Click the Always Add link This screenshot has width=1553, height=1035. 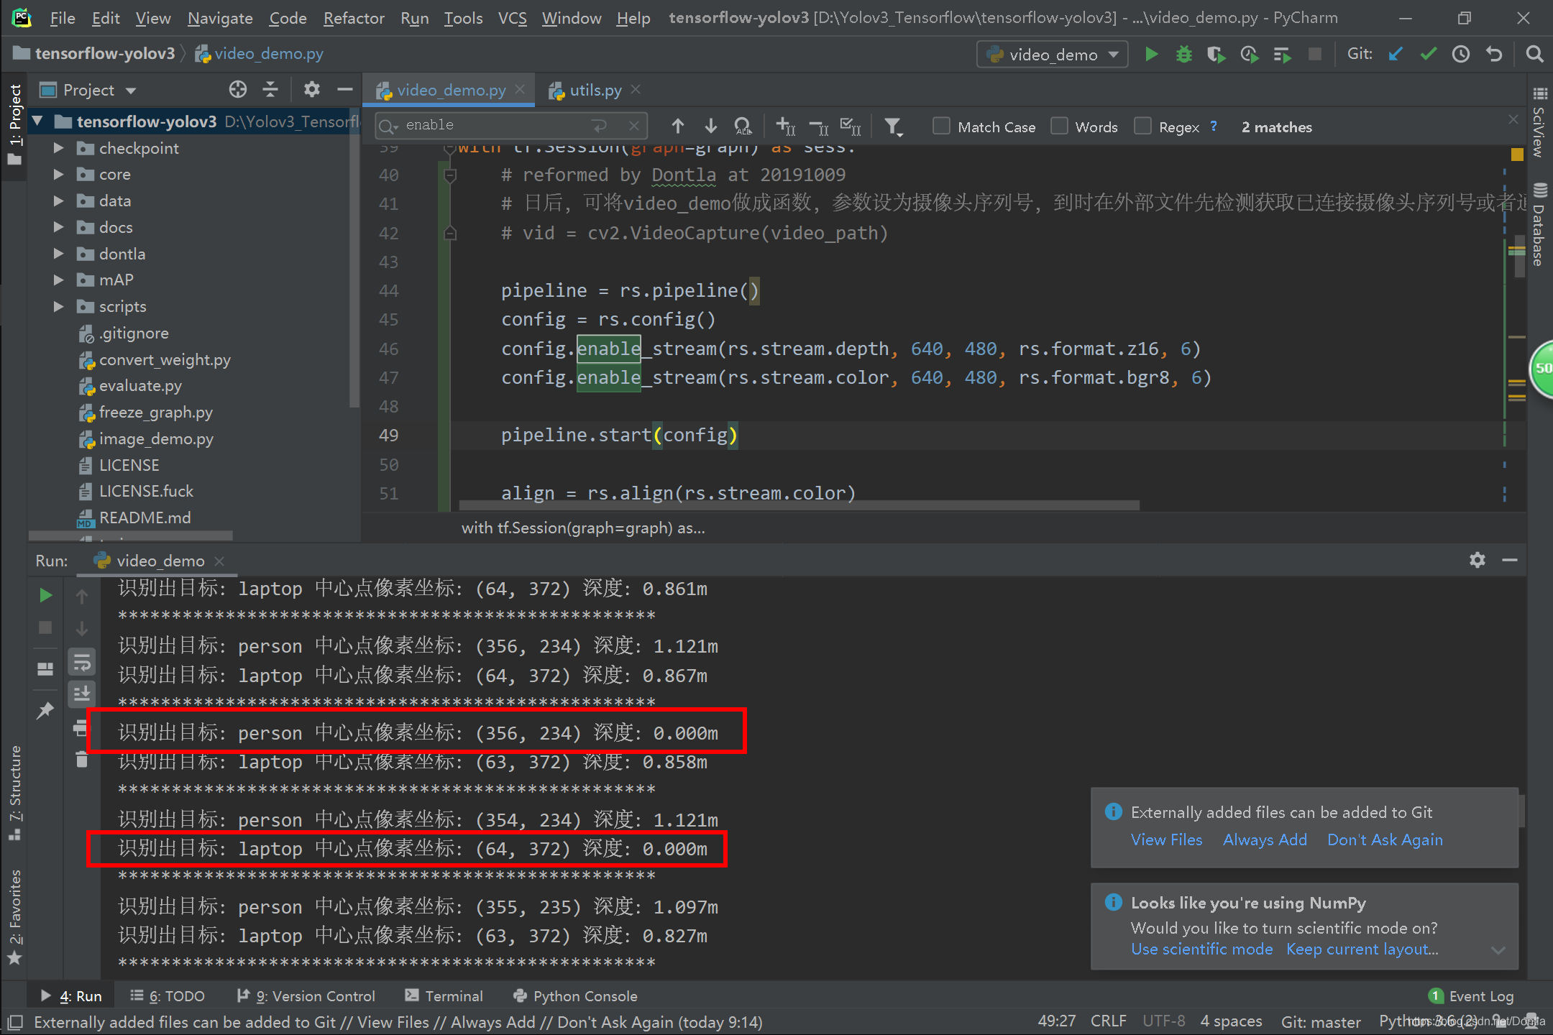pos(1265,839)
